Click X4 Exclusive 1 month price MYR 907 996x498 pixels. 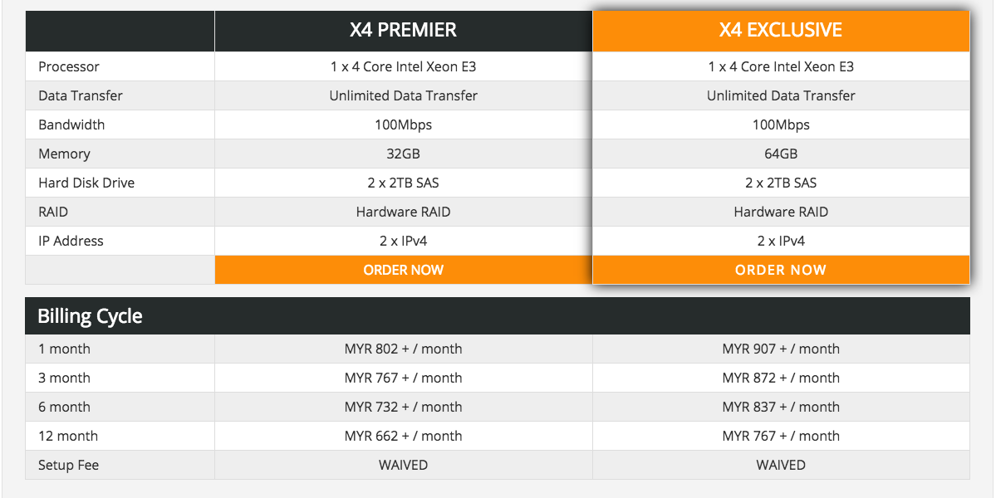point(781,349)
